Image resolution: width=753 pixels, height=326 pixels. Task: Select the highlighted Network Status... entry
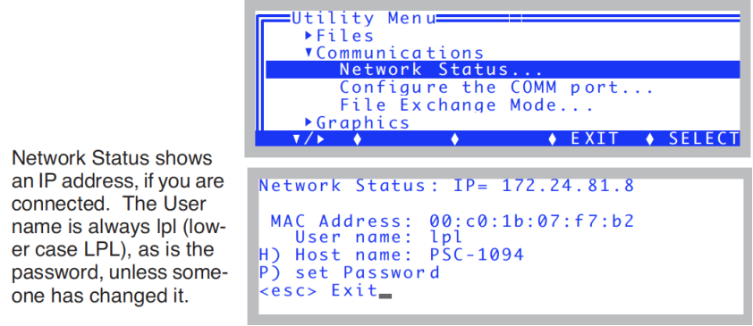(x=503, y=70)
